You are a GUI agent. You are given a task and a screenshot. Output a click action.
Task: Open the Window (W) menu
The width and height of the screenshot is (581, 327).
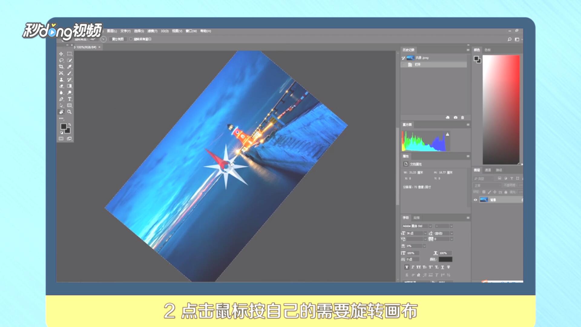pos(191,31)
